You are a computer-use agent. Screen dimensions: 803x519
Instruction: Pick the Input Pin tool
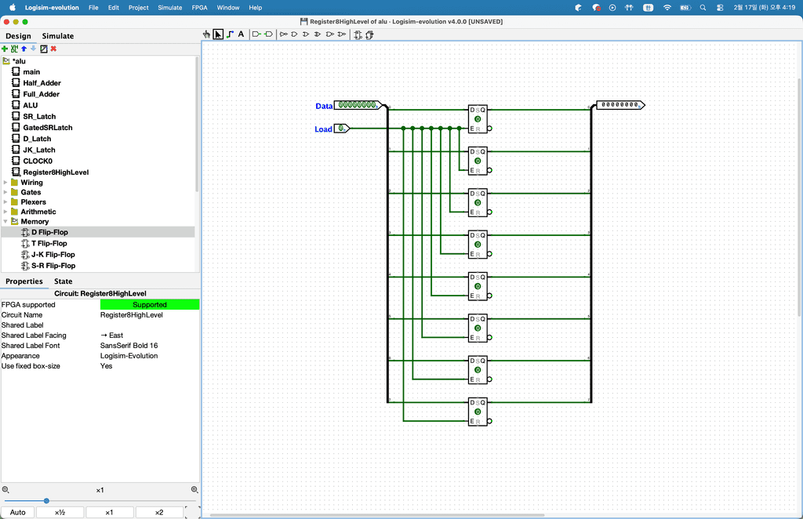tap(256, 34)
